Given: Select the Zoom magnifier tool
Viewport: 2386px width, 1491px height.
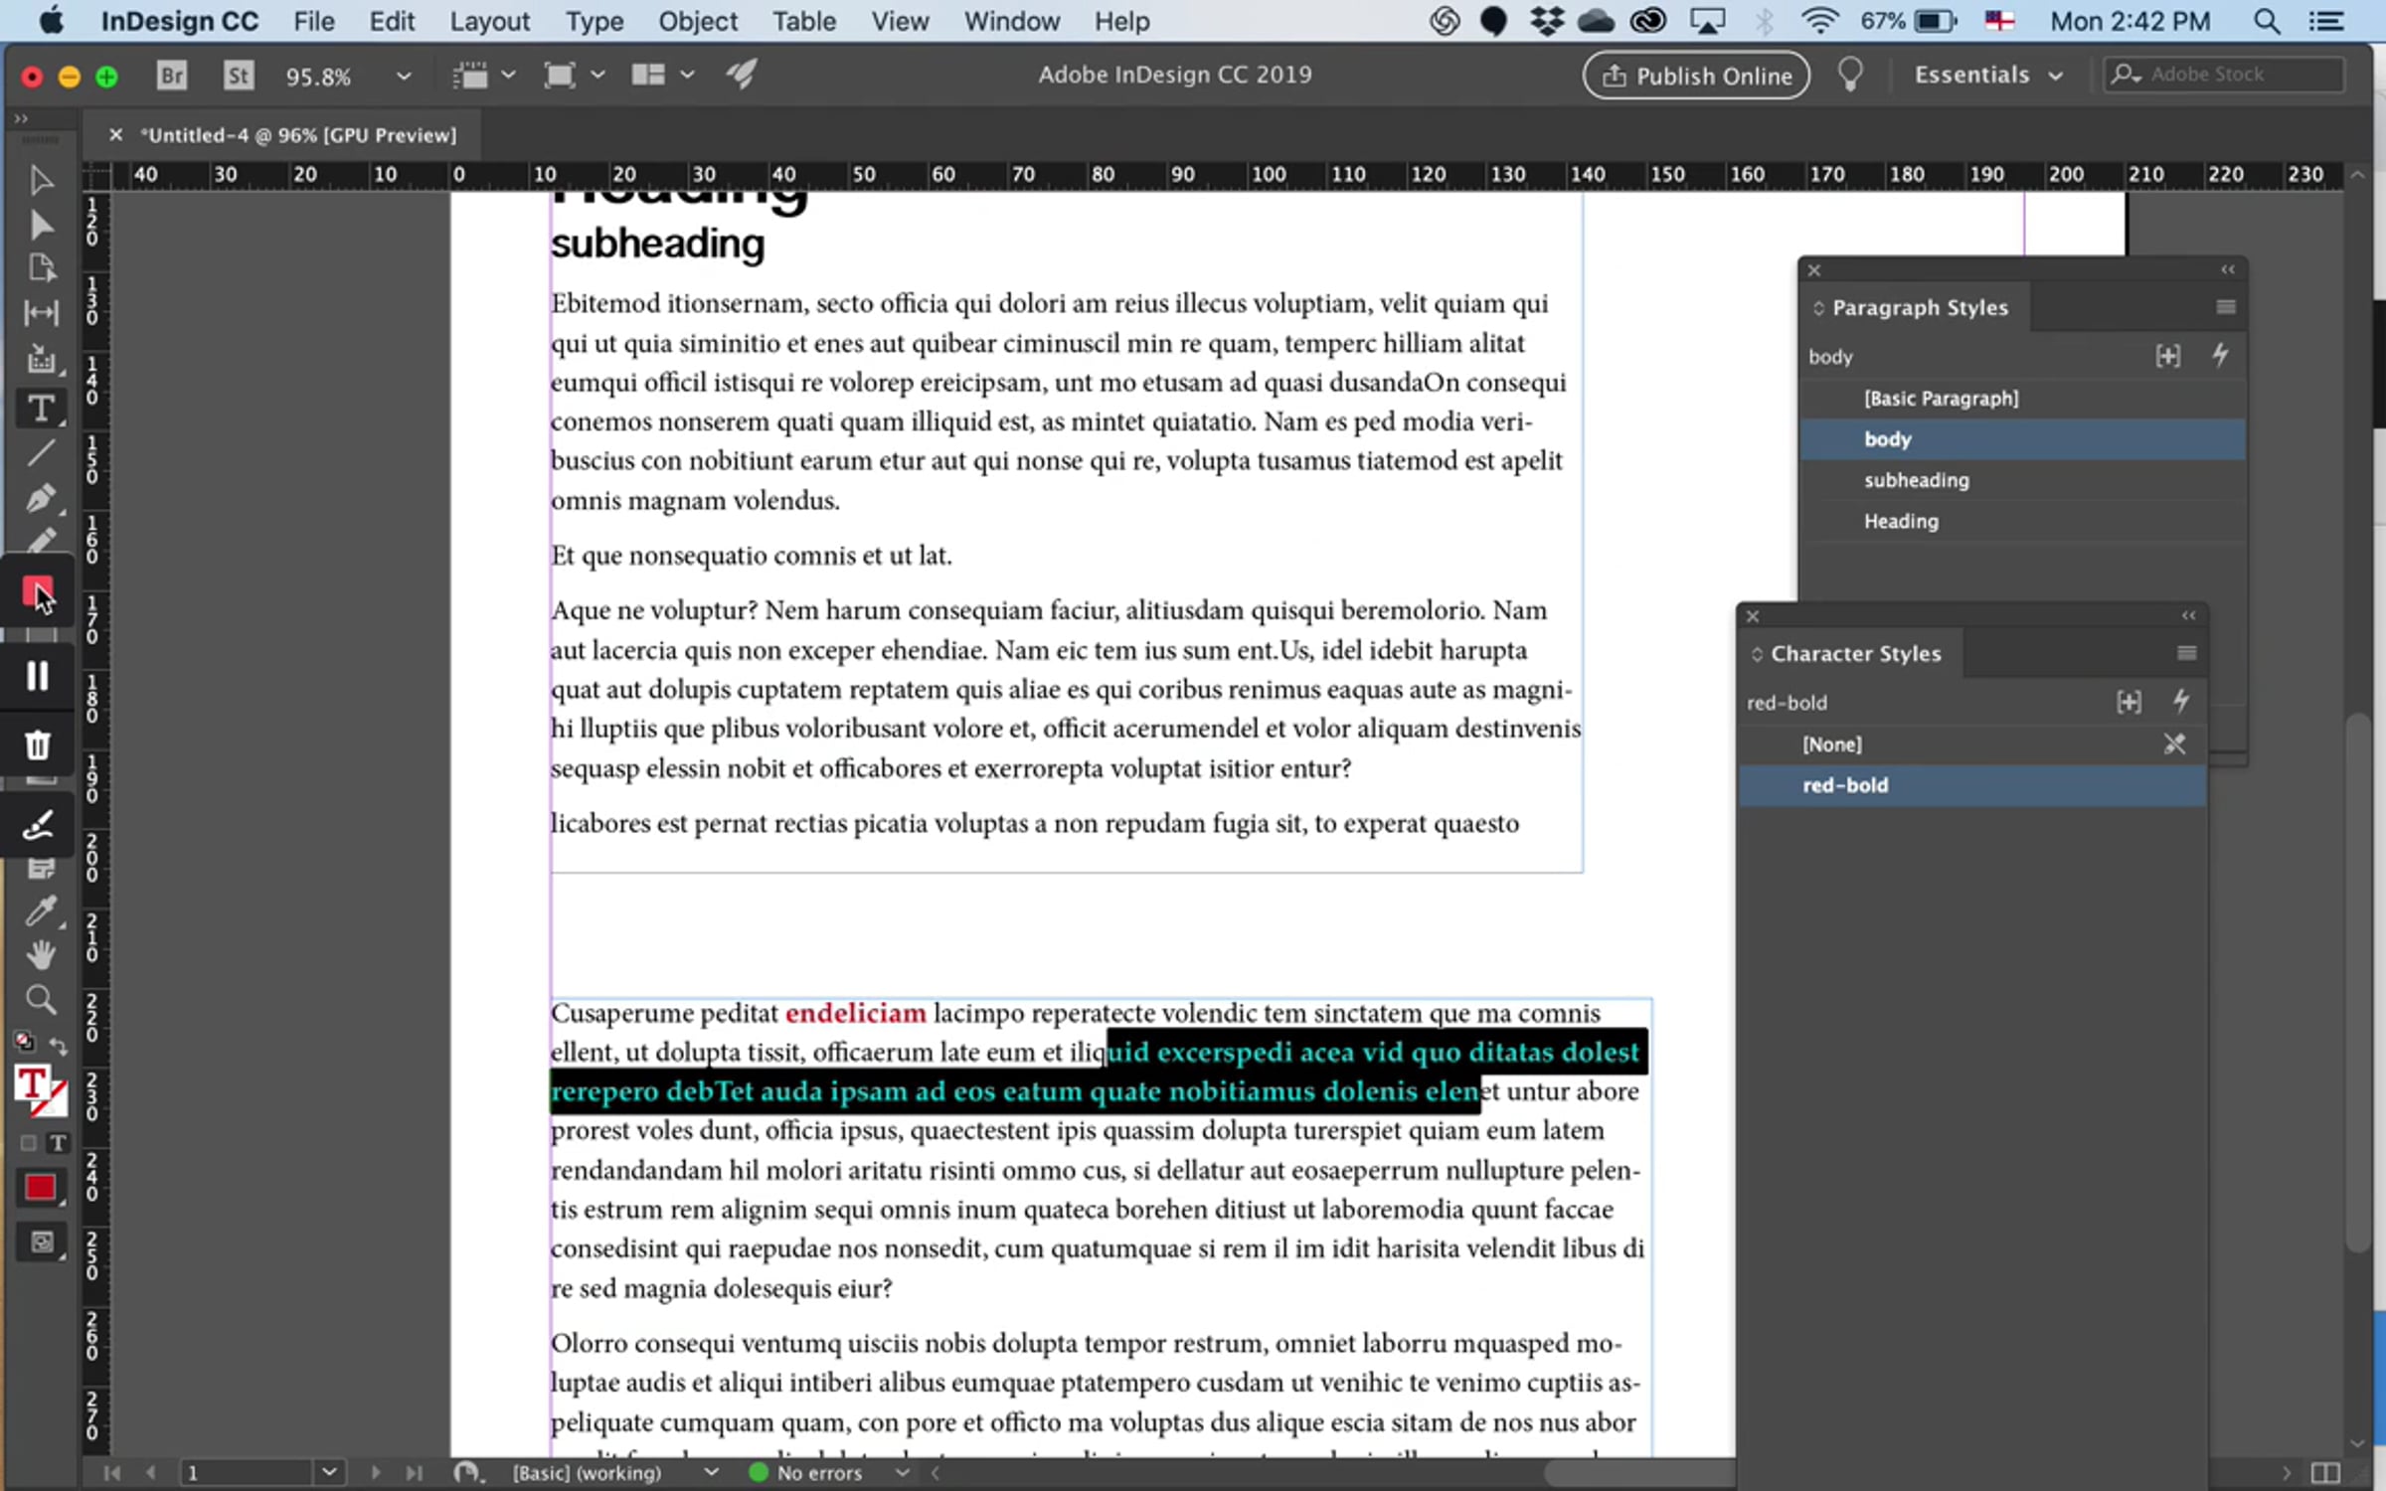Looking at the screenshot, I should 41,1000.
